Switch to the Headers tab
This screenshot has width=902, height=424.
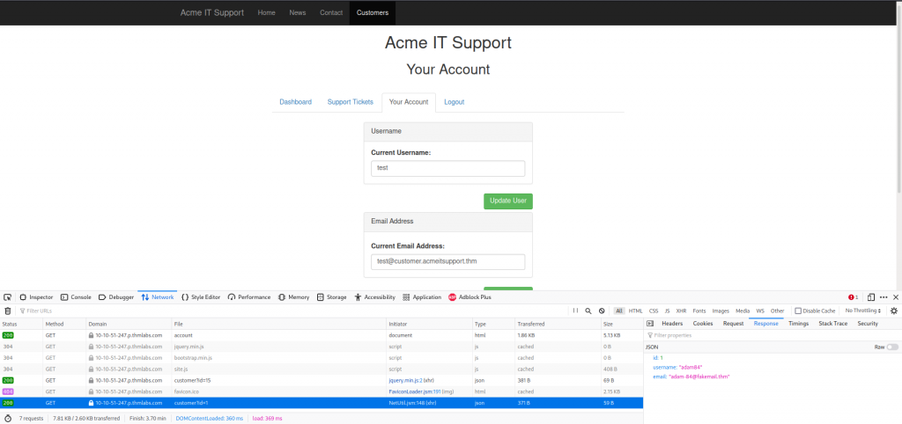672,324
